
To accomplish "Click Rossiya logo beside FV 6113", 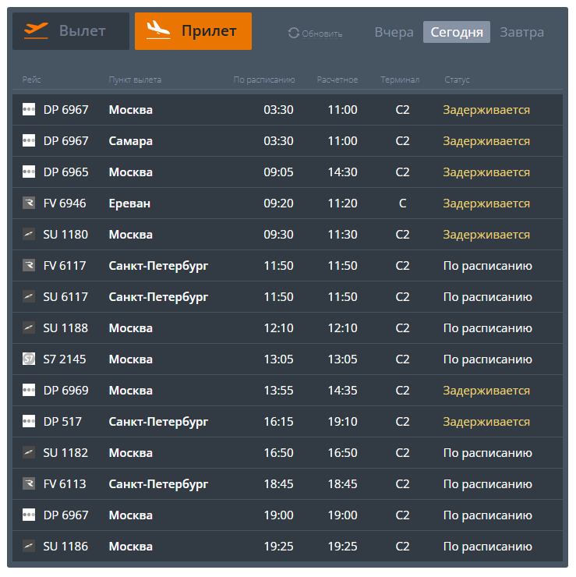I will coord(29,483).
